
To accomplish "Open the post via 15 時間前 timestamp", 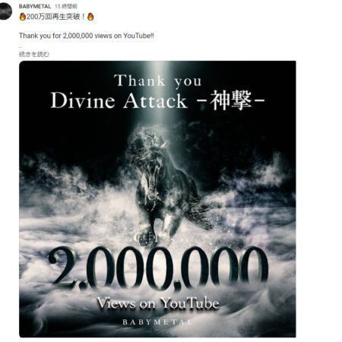I will click(x=66, y=6).
